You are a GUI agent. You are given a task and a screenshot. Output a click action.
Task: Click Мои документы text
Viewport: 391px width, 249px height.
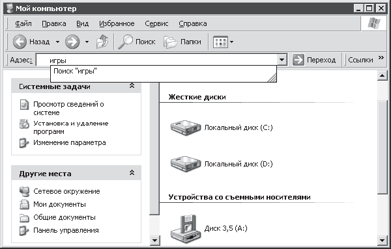(x=59, y=205)
